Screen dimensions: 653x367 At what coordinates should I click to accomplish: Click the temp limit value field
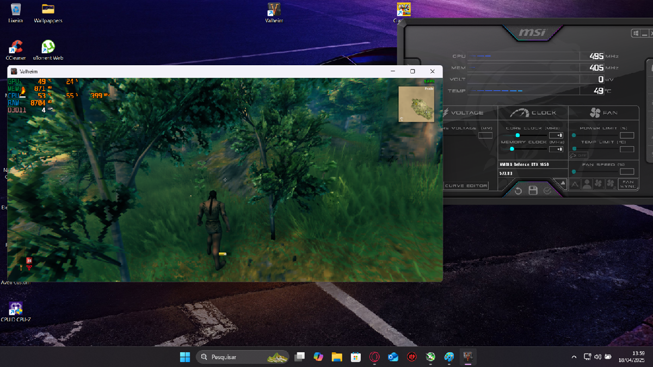coord(627,149)
